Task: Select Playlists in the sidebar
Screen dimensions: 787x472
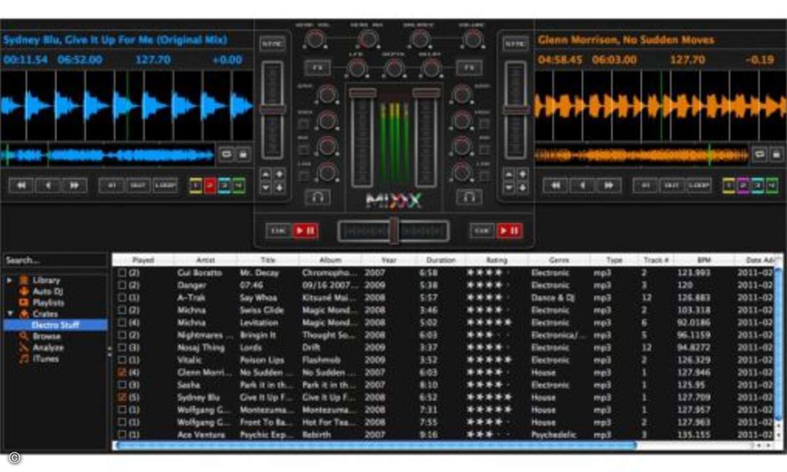Action: click(x=49, y=302)
